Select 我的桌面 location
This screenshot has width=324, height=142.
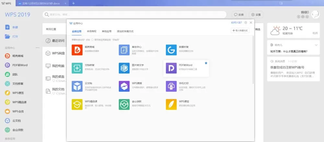click(54, 78)
